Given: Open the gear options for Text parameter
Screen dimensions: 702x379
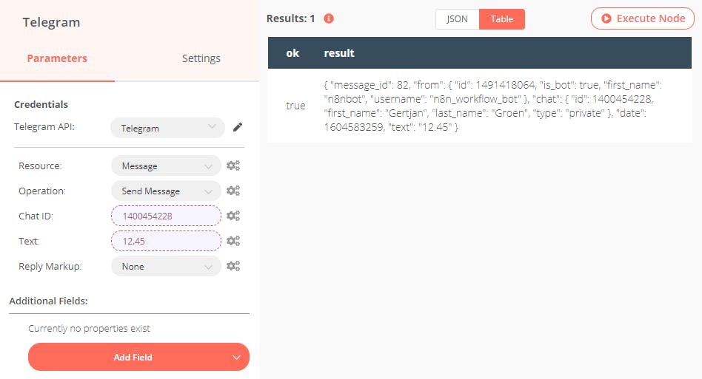Looking at the screenshot, I should pos(233,241).
